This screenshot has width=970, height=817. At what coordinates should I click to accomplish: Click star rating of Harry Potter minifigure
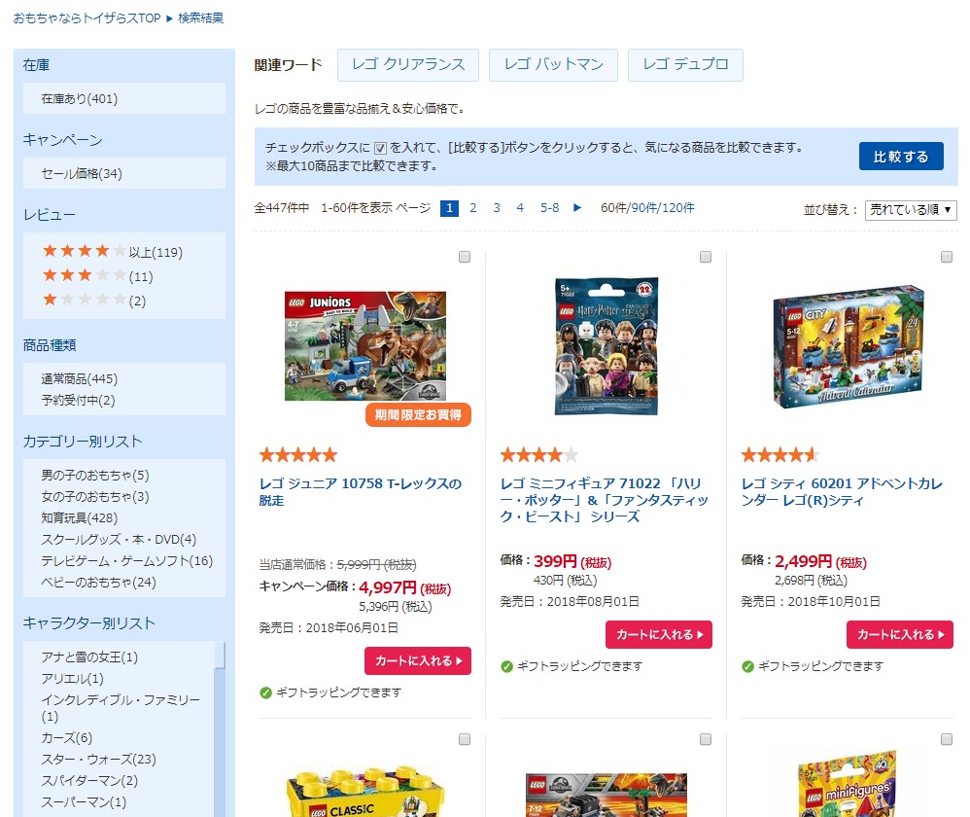(x=538, y=455)
